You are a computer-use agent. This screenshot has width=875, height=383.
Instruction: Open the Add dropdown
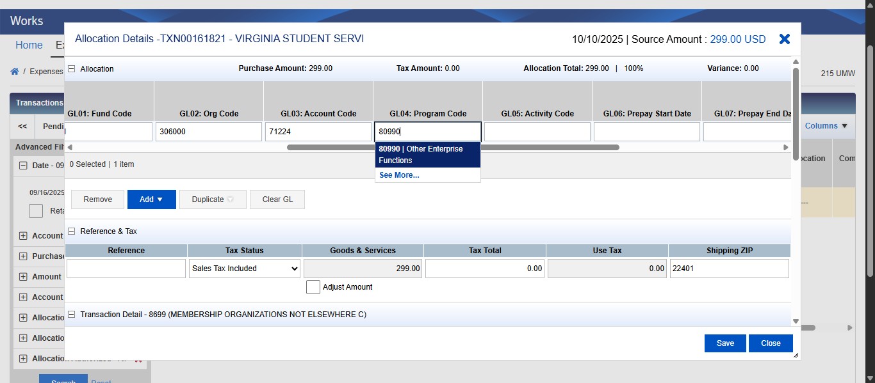click(x=151, y=199)
